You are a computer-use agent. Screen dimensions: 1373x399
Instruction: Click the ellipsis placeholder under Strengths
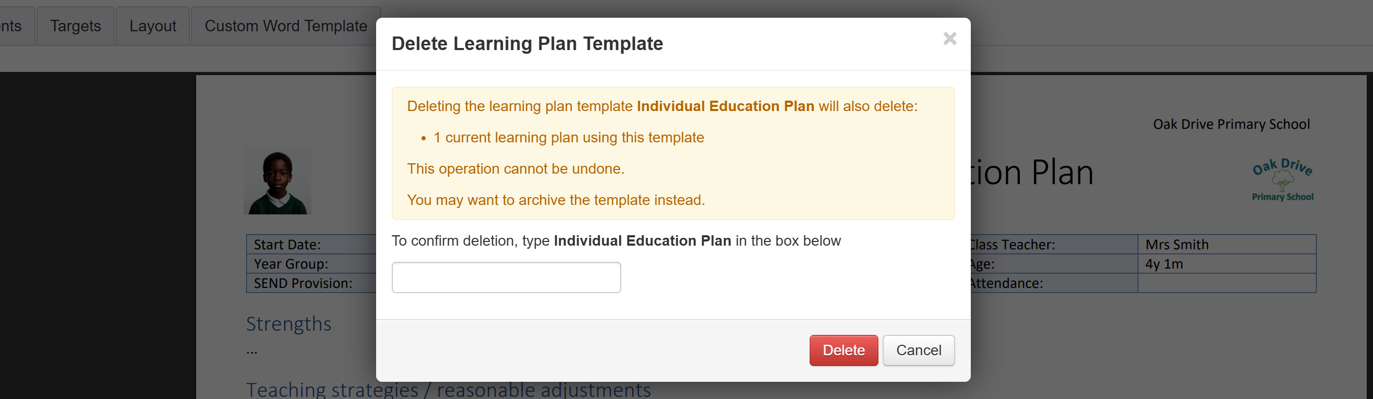click(x=252, y=352)
